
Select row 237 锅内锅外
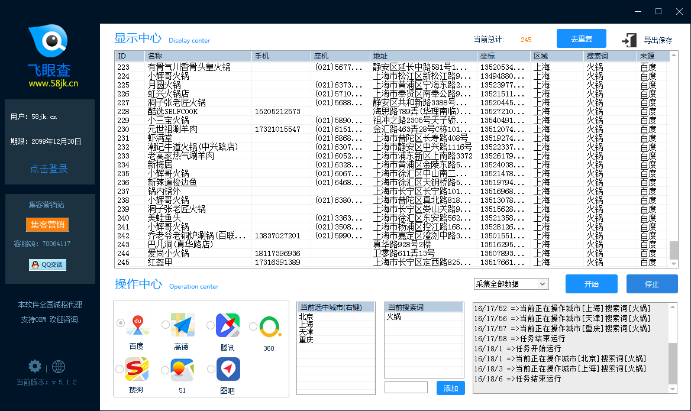pyautogui.click(x=392, y=191)
